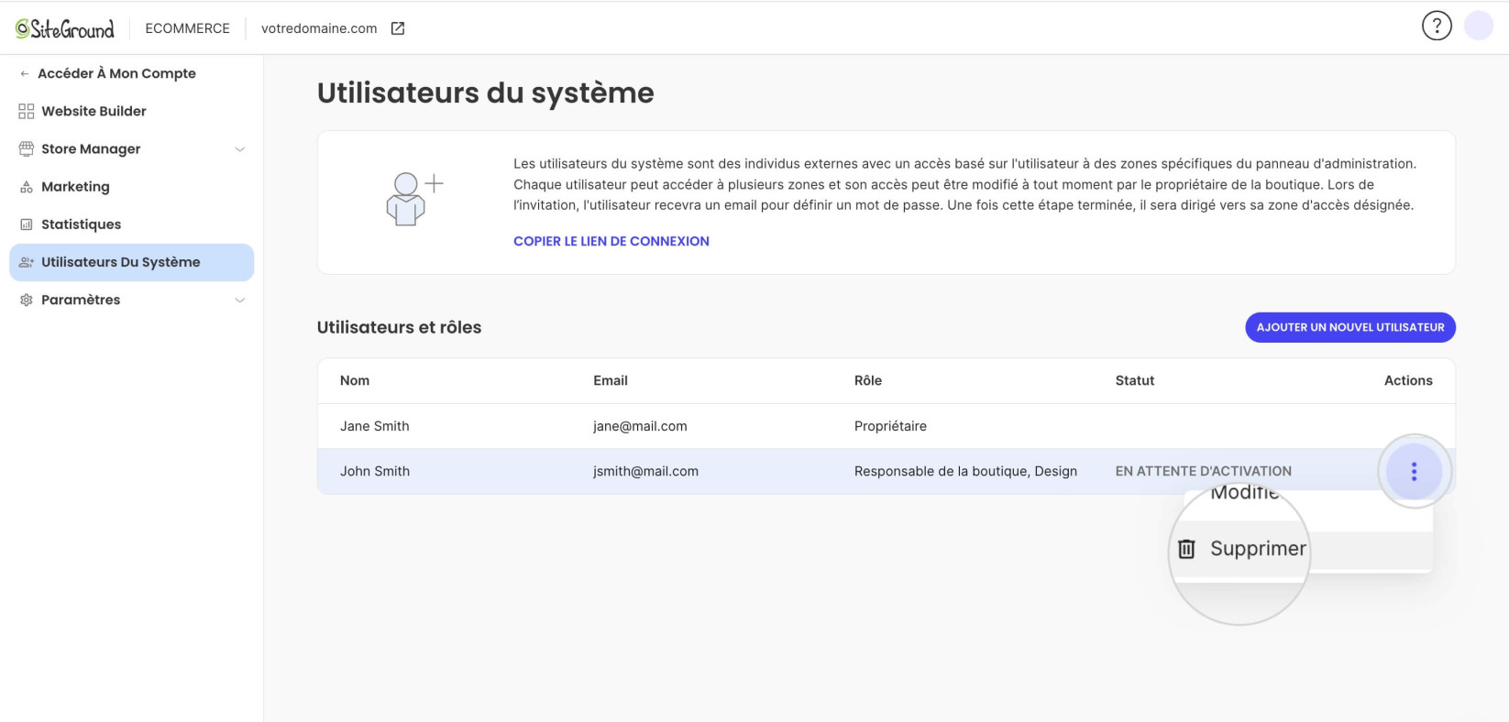This screenshot has height=722, width=1509.
Task: Open the user profile avatar
Action: [x=1479, y=26]
